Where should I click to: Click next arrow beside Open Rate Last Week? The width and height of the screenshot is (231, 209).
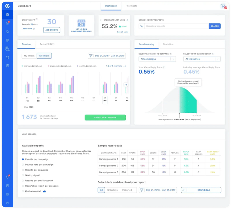[127, 20]
